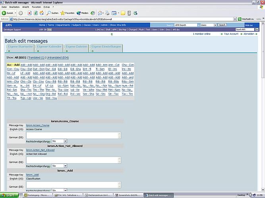Image resolution: width=265 pixels, height=198 pixels.
Task: Click the page icon in address bar
Action: pos(12,19)
